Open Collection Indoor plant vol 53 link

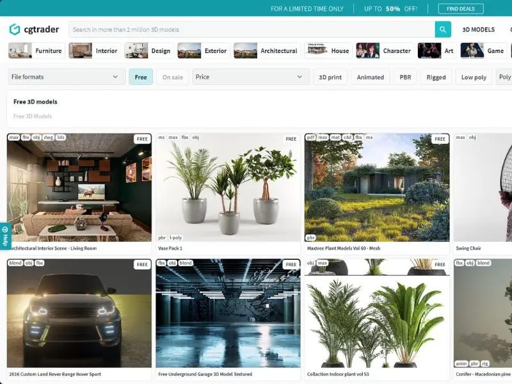338,374
